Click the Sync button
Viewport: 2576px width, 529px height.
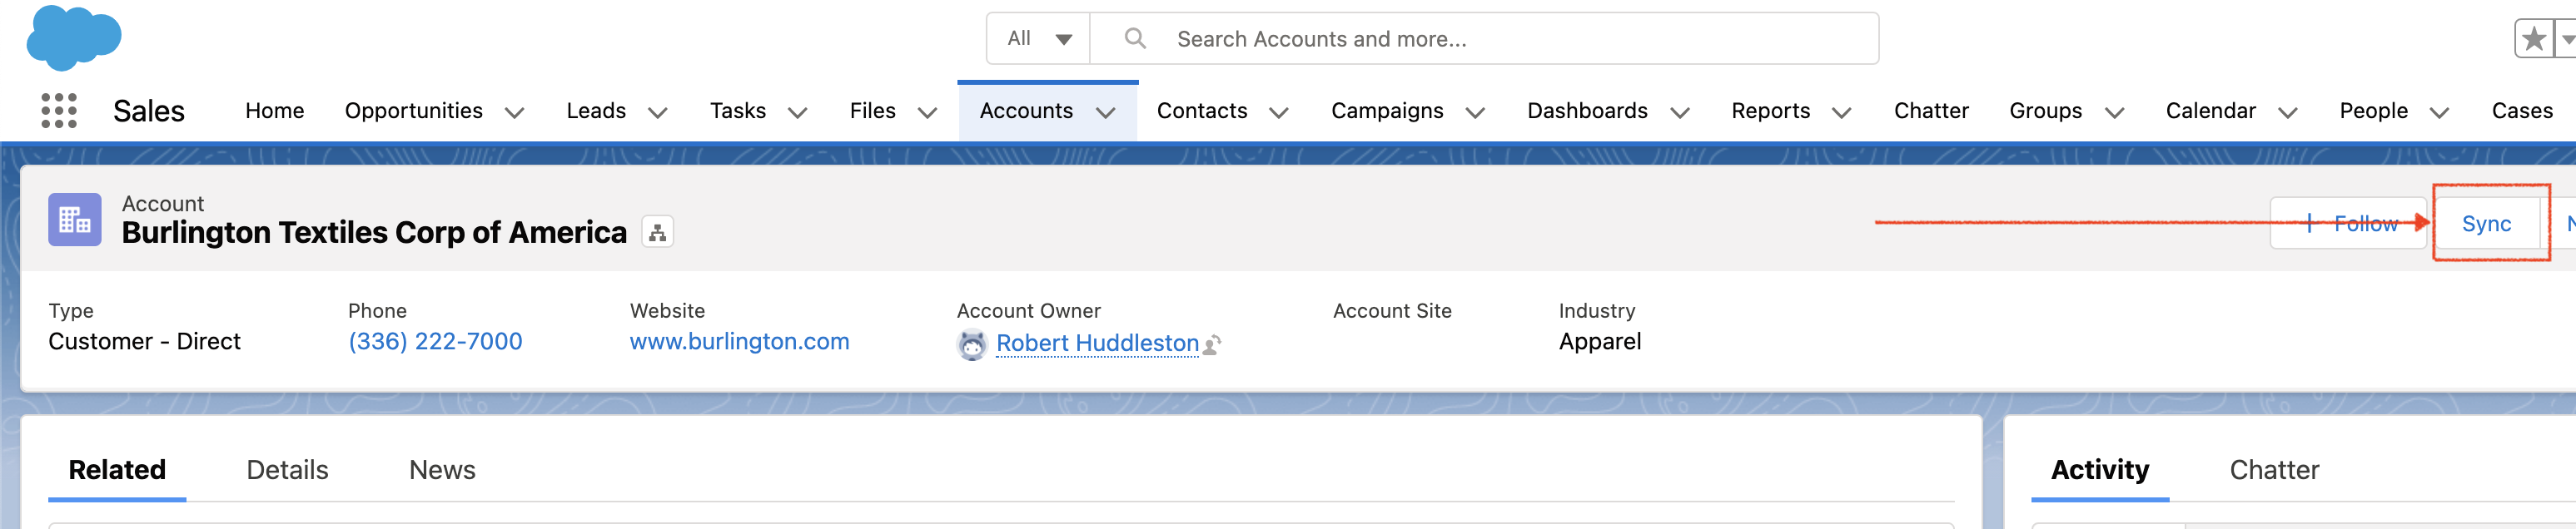[2486, 224]
